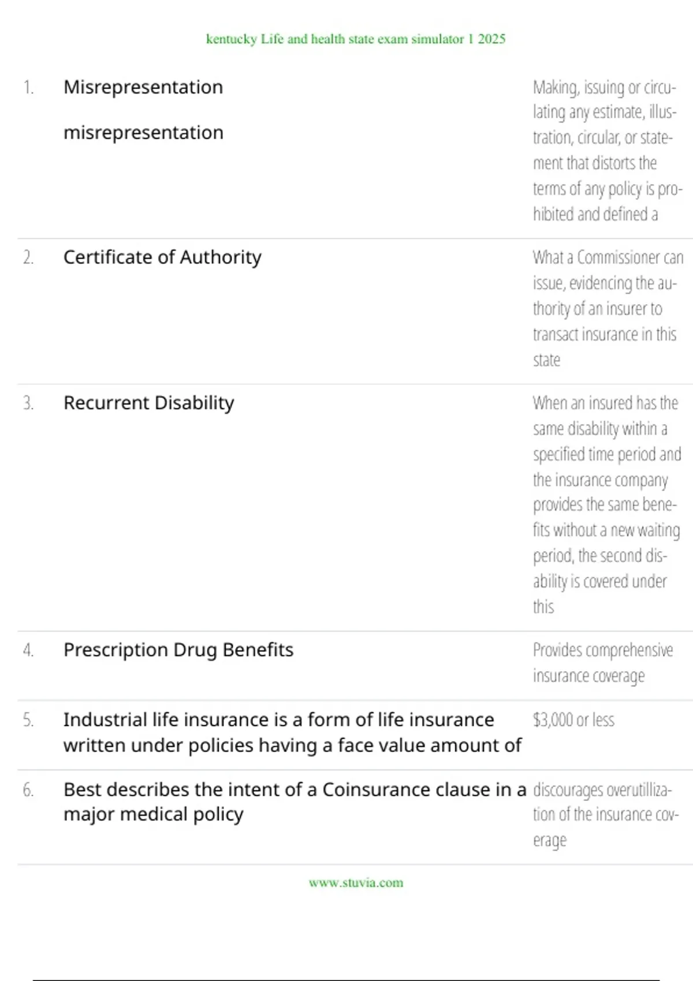Click the www.stuvia.com footer link
The width and height of the screenshot is (693, 981).
pos(356,882)
